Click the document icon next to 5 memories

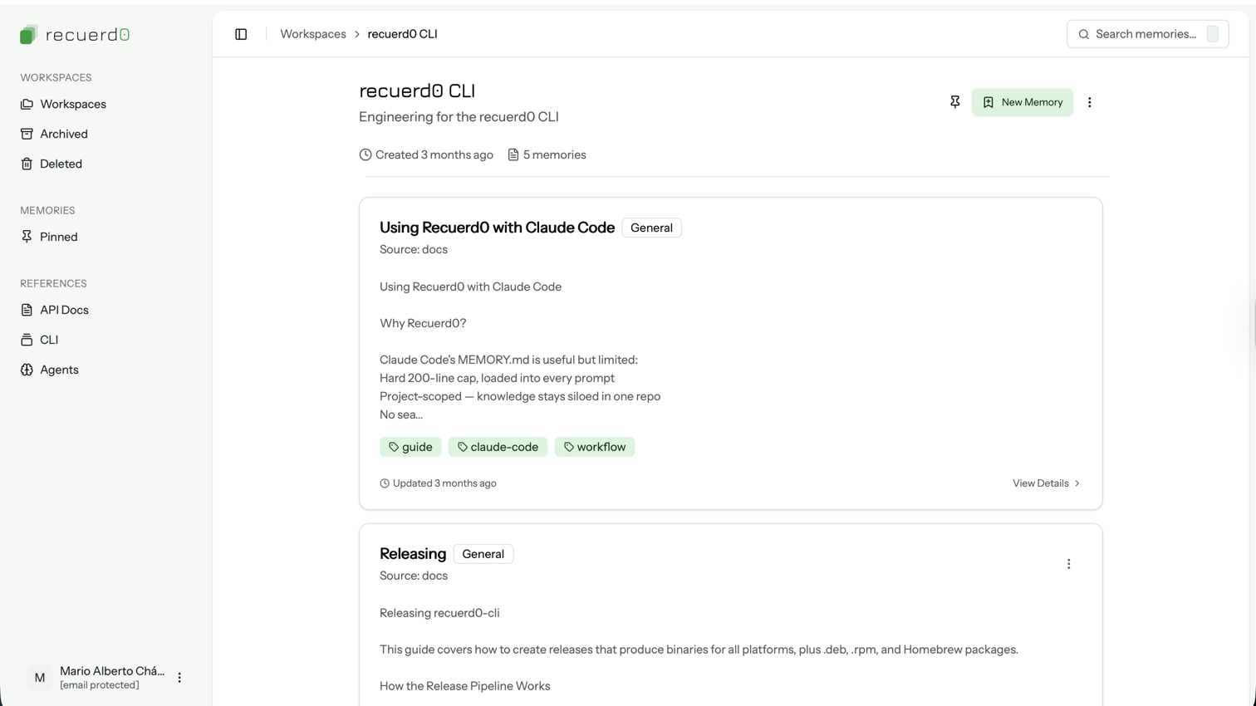[x=513, y=154]
